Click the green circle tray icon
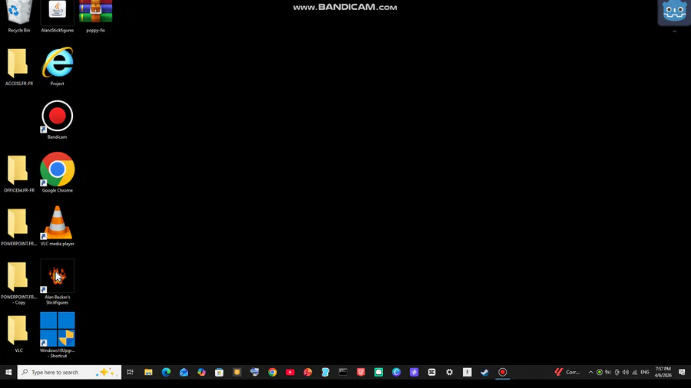691x388 pixels. (600, 372)
